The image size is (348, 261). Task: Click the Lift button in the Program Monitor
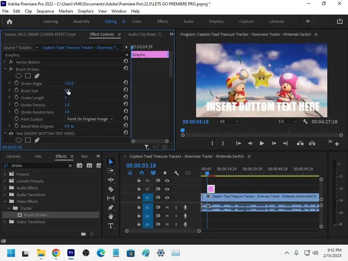point(300,143)
